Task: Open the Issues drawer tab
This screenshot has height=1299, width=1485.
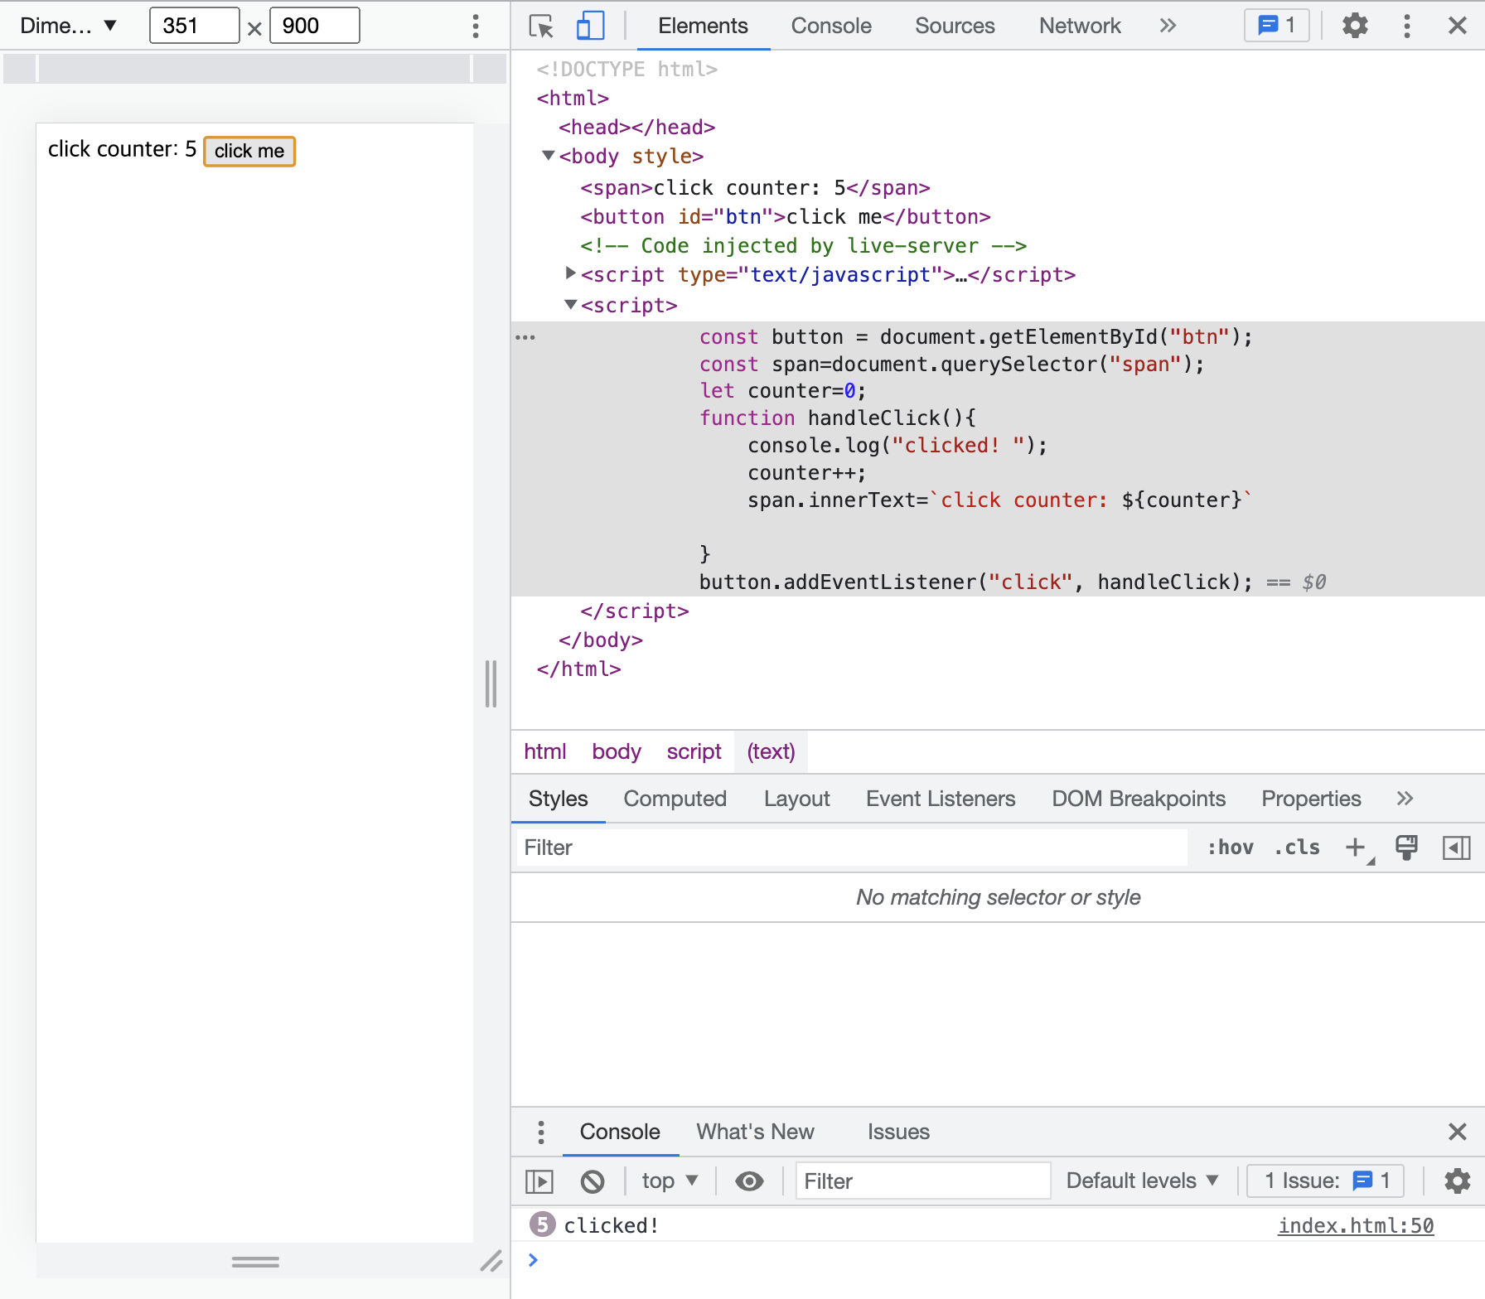Action: pyautogui.click(x=898, y=1132)
